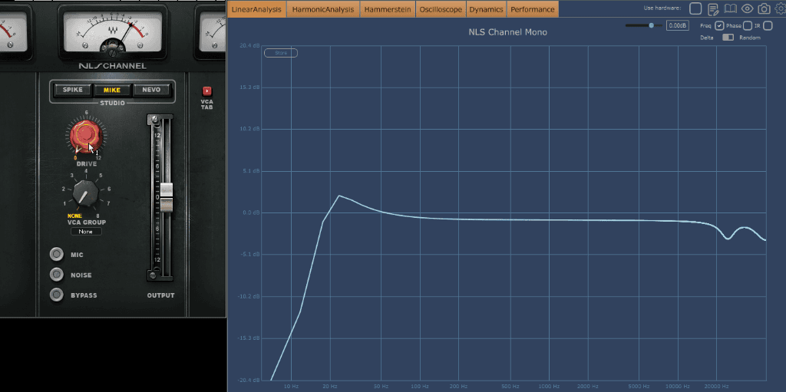Click the 1000 Hz axis label
Screen dimensions: 786x392
click(x=549, y=387)
